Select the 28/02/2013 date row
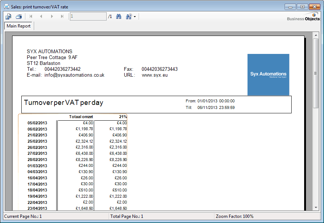This screenshot has width=324, height=223. point(37,160)
